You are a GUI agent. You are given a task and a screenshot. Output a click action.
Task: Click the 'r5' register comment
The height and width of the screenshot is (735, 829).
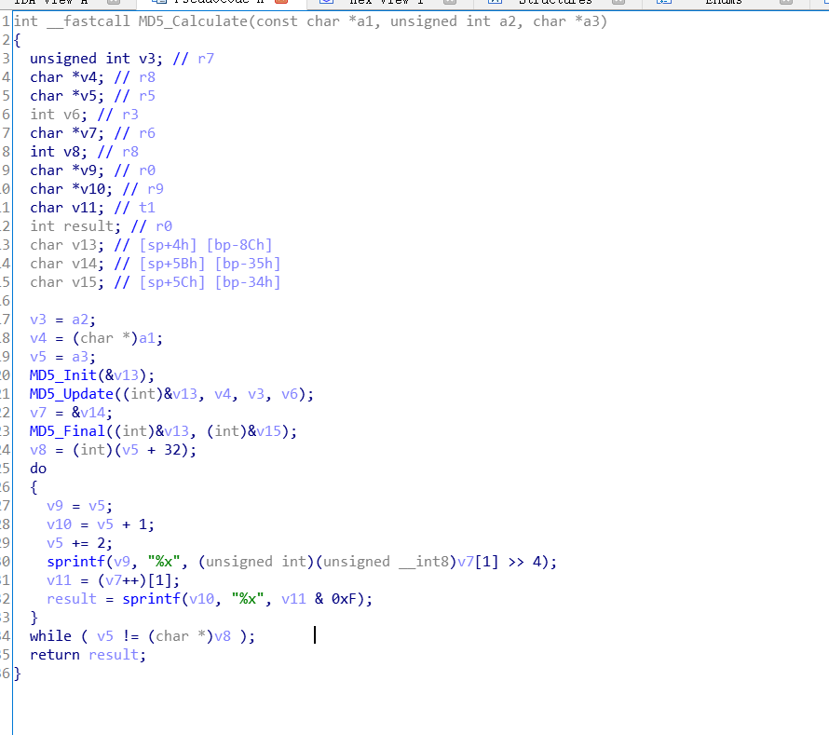(147, 96)
